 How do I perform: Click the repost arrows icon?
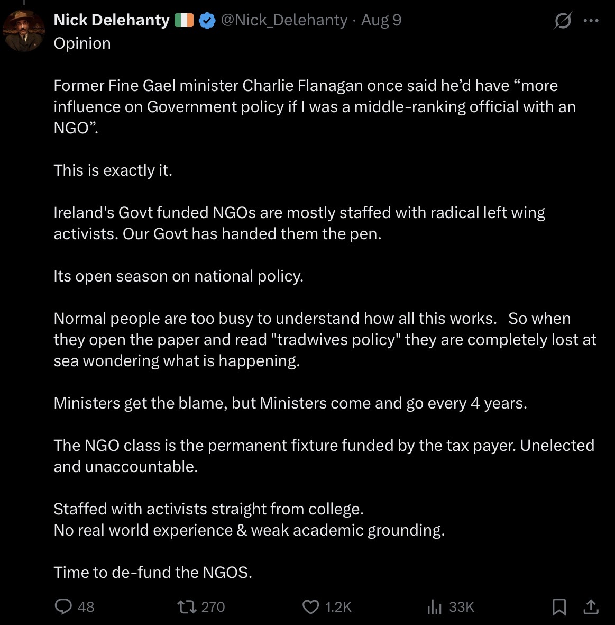[187, 607]
